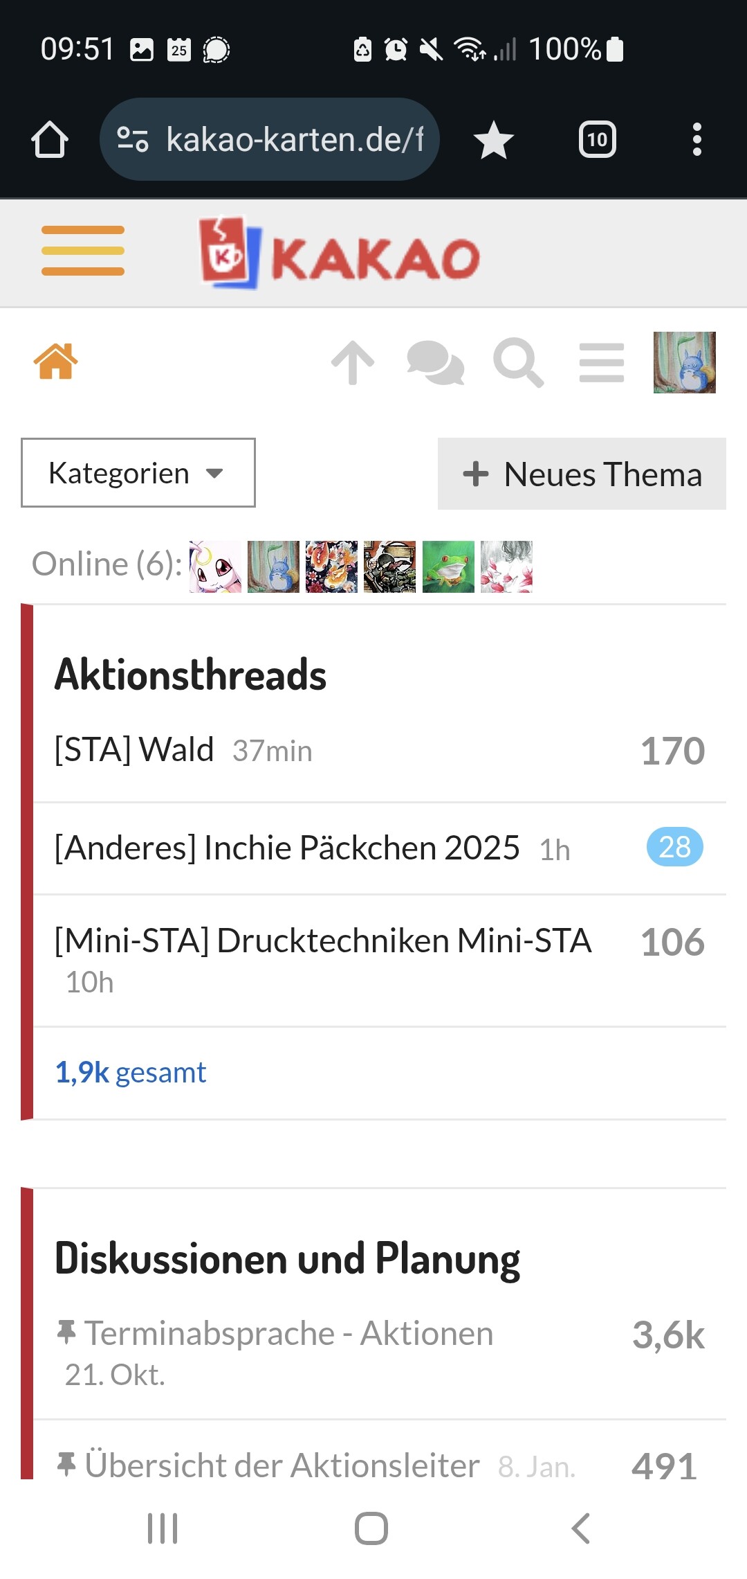This screenshot has width=747, height=1579.
Task: Open the forum search magnifier
Action: point(518,362)
